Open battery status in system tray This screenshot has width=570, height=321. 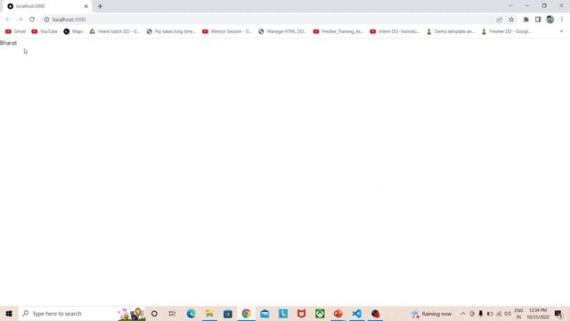pos(490,313)
